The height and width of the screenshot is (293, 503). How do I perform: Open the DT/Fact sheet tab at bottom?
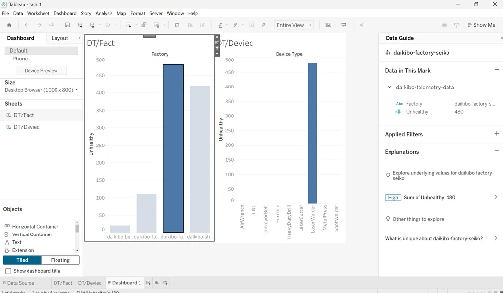[63, 283]
